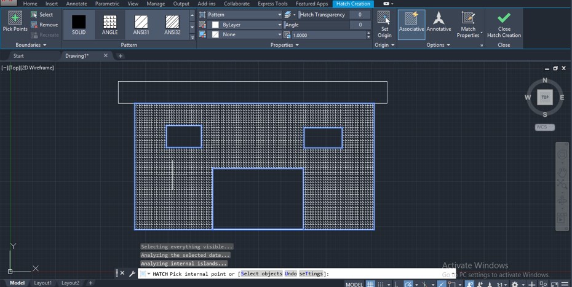Open workspace switching gear icon
Viewport: 572px width, 287px height.
click(514, 284)
